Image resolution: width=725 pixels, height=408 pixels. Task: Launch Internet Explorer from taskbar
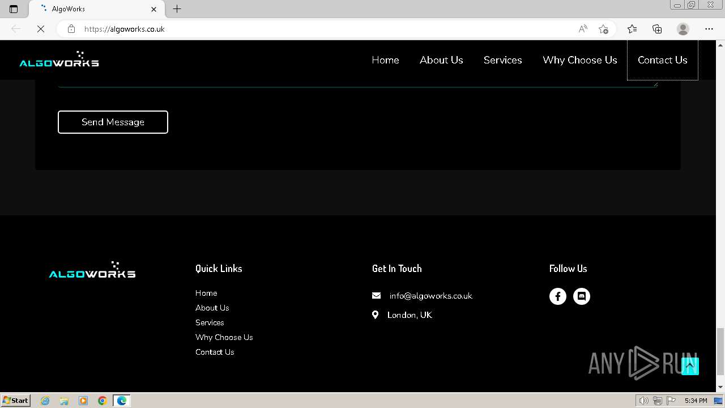pyautogui.click(x=45, y=401)
